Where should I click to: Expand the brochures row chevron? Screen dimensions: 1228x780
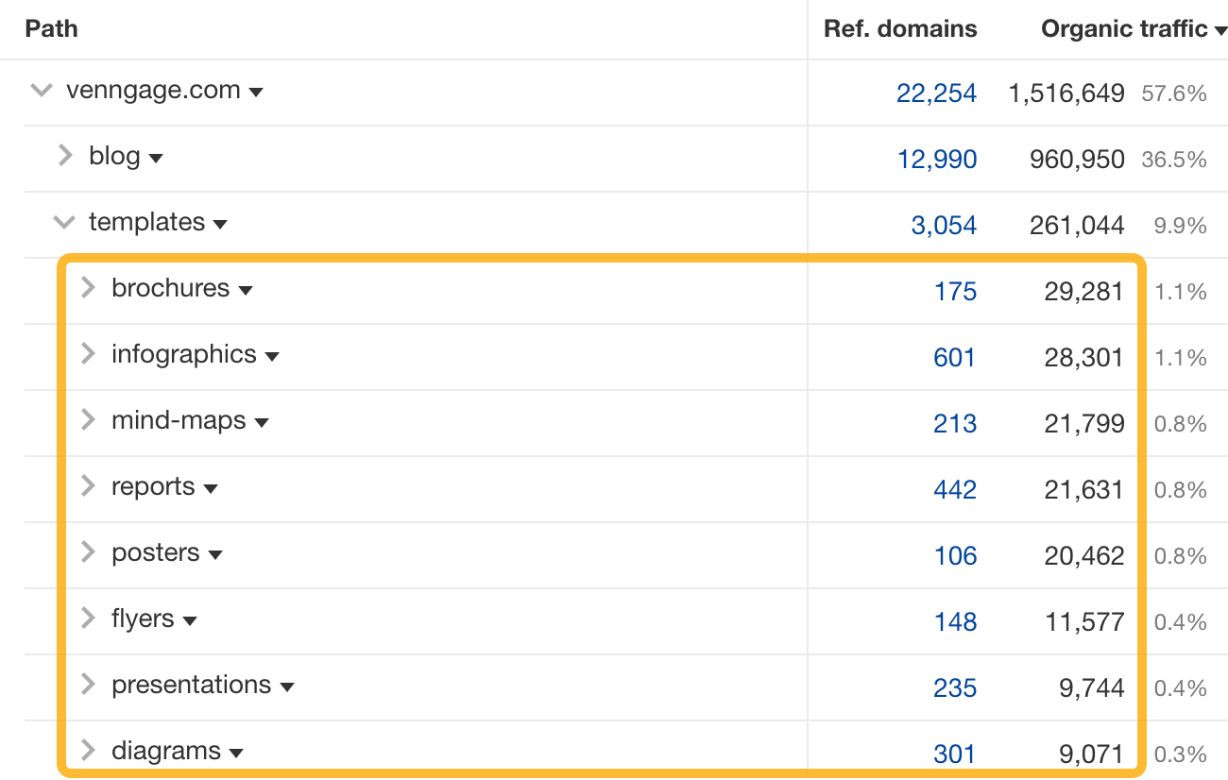(86, 288)
